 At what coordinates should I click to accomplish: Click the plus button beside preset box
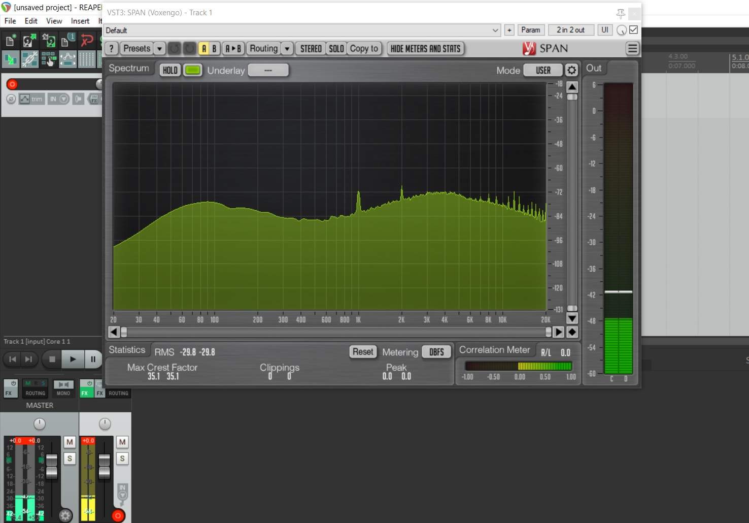(x=509, y=30)
